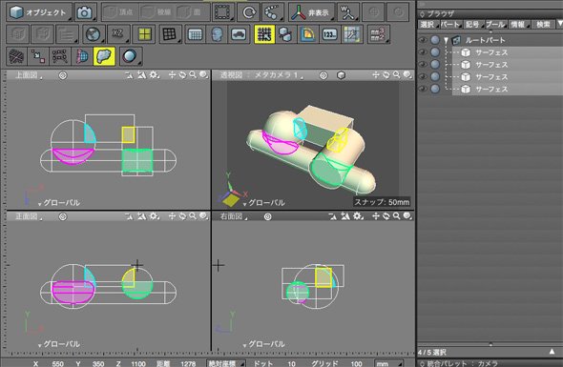Open the 絶対座標 dropdown in status bar

[x=225, y=363]
